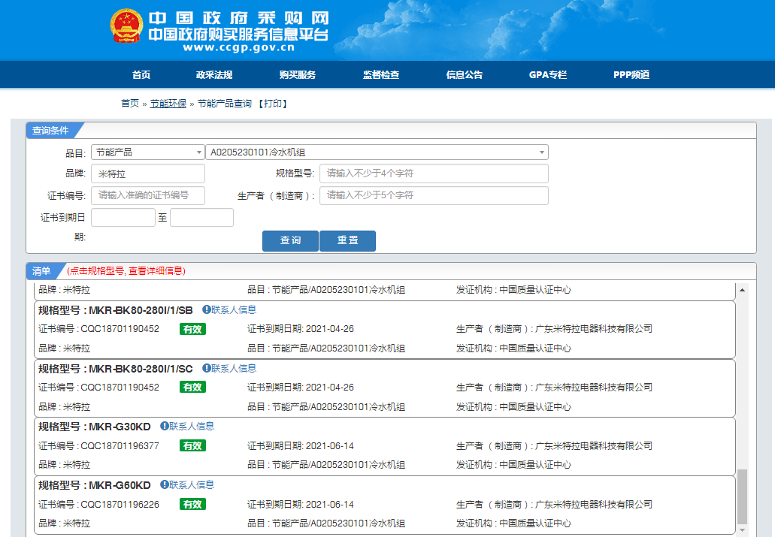Open contact info icon for MKR-BK80-280I/1/SB
Image resolution: width=775 pixels, height=537 pixels.
(207, 309)
